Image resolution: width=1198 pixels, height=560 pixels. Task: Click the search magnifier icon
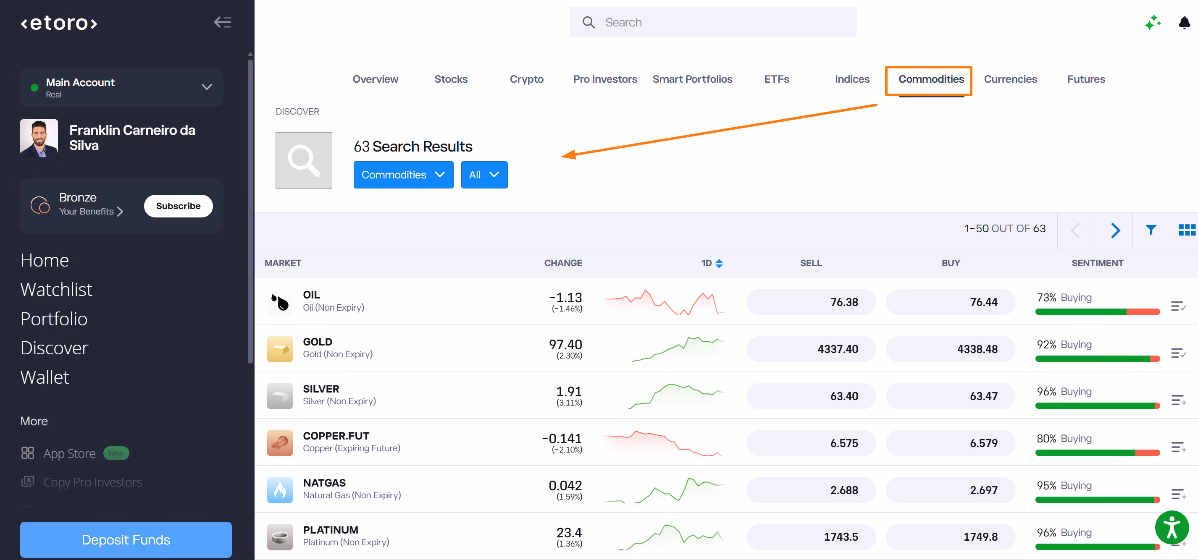(x=588, y=22)
